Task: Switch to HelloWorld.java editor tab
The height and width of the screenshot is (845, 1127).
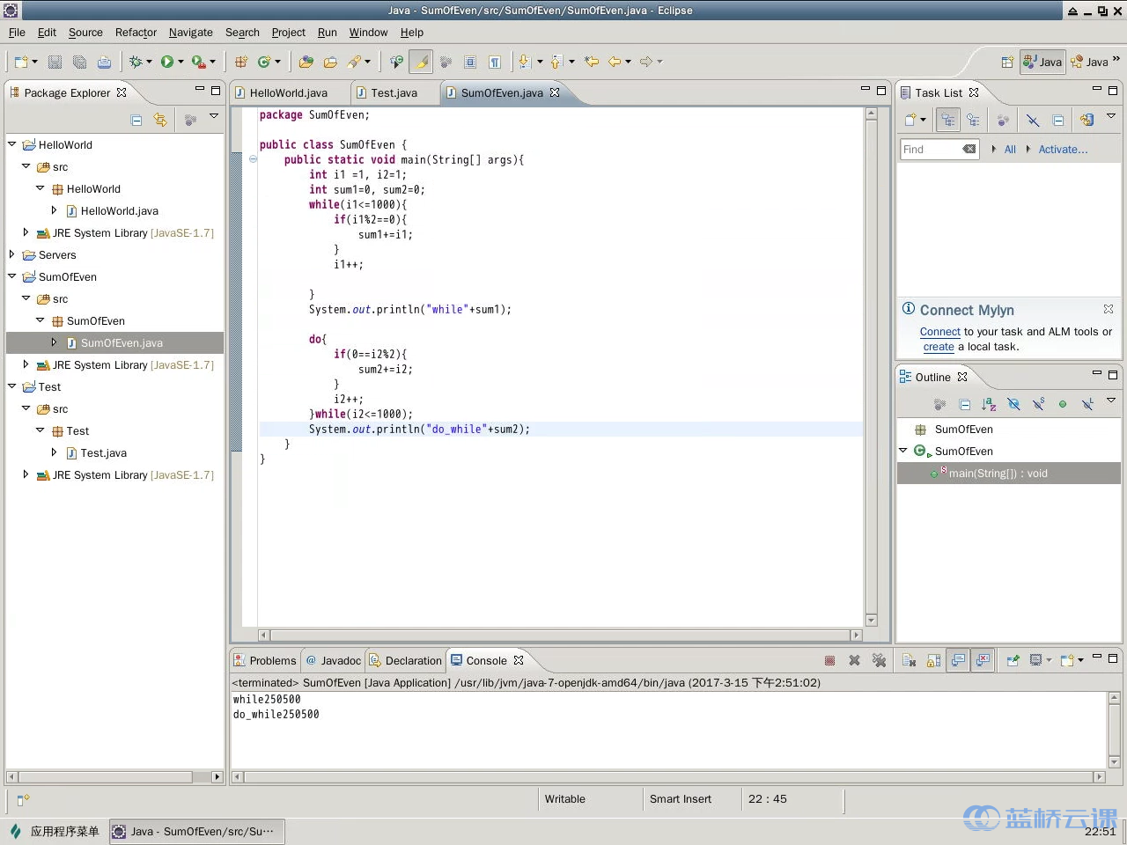Action: click(x=289, y=92)
